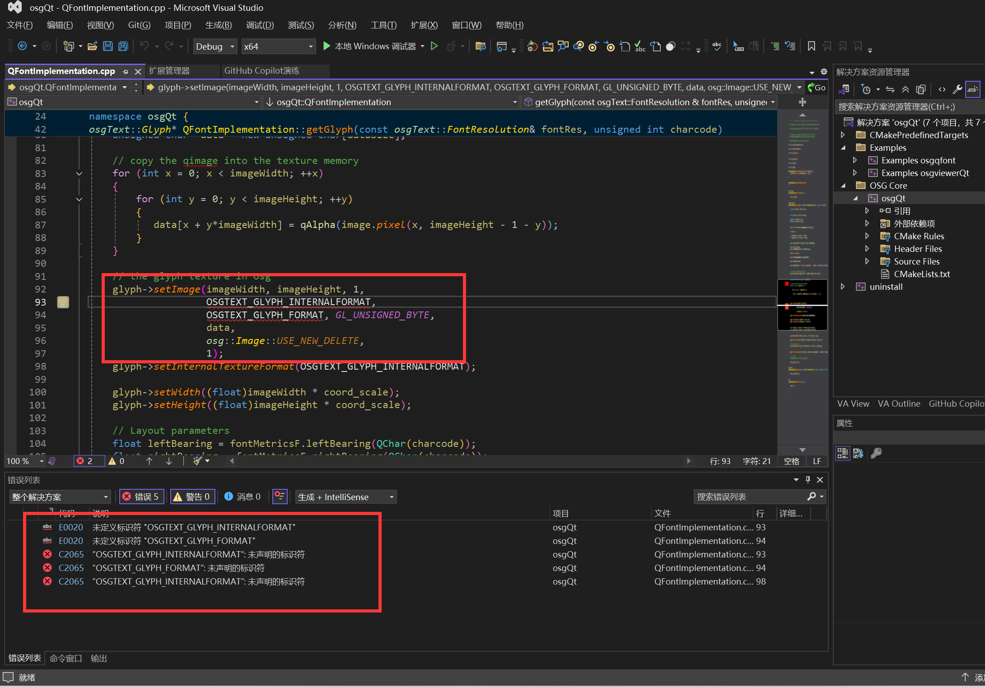Click the undo arrow icon
The height and width of the screenshot is (687, 985).
[x=145, y=46]
